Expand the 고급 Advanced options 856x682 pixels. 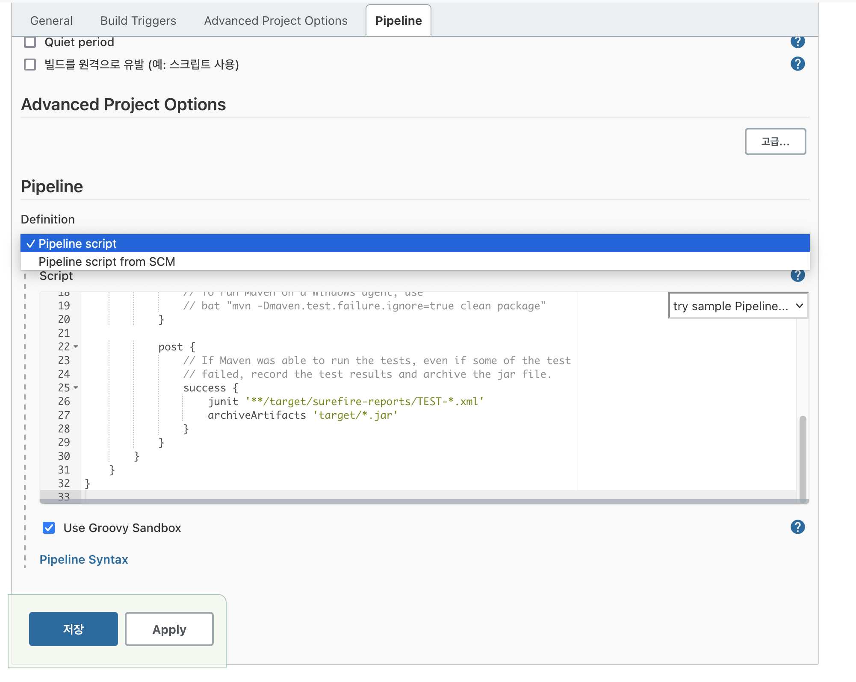[774, 141]
